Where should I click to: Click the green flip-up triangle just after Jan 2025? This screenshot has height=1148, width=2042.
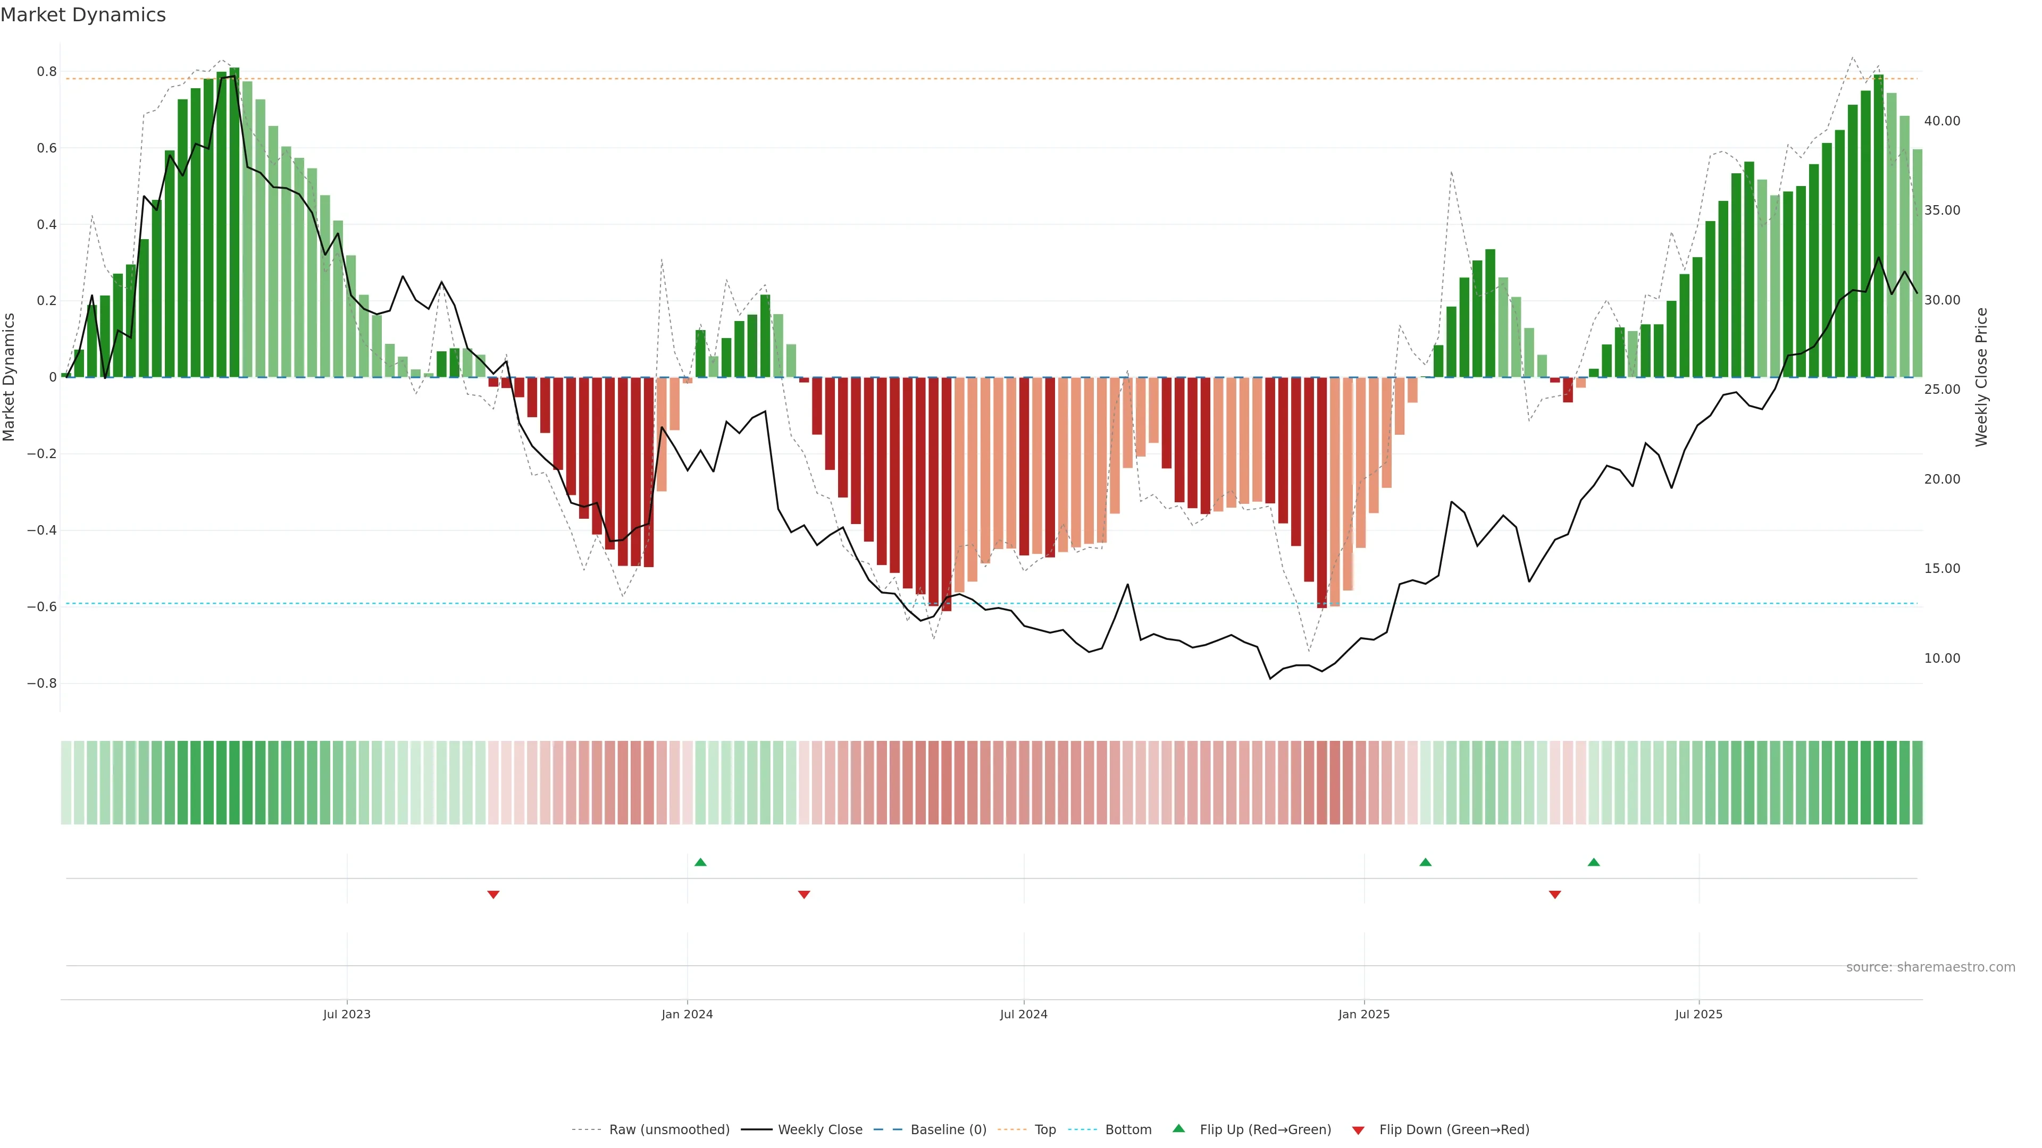pyautogui.click(x=1425, y=862)
